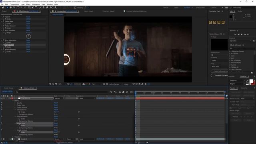Step to next frame in Preview
This screenshot has height=144, width=256.
click(x=245, y=34)
